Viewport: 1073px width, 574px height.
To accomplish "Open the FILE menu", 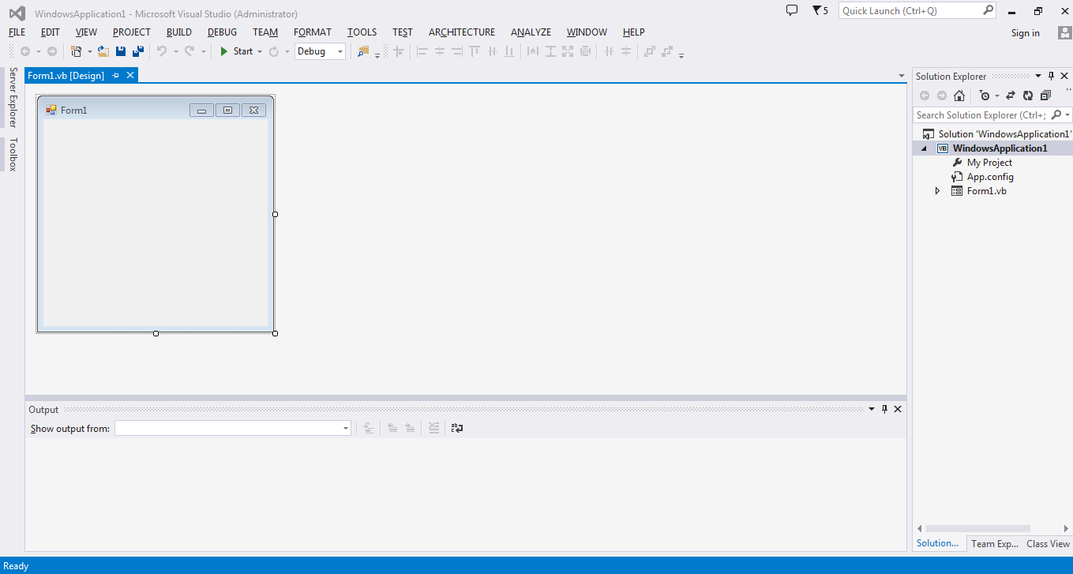I will click(17, 32).
